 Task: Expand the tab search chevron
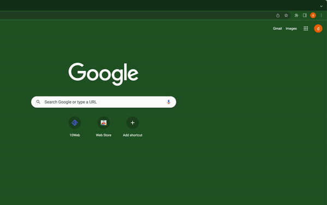pyautogui.click(x=321, y=6)
